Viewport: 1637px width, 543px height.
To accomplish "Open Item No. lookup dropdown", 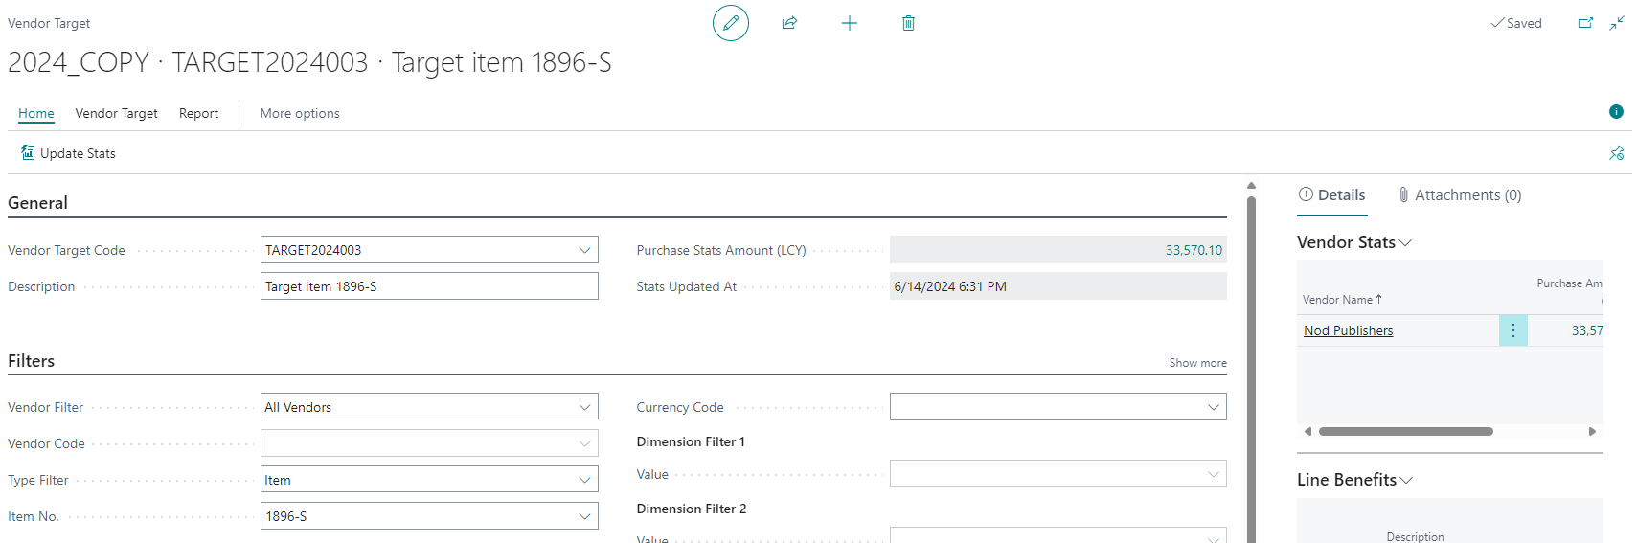I will (x=584, y=516).
